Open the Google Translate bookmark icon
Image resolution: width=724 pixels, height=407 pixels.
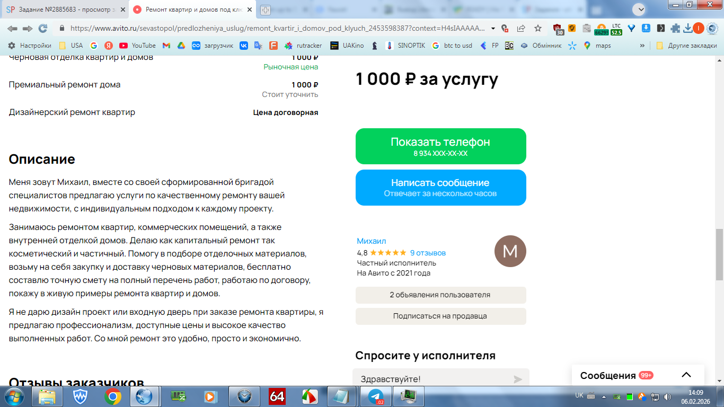tap(259, 46)
